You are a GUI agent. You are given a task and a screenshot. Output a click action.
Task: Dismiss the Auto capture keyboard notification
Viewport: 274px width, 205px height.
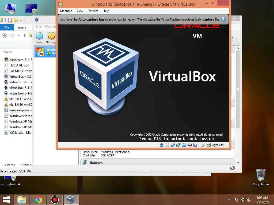pos(223,19)
